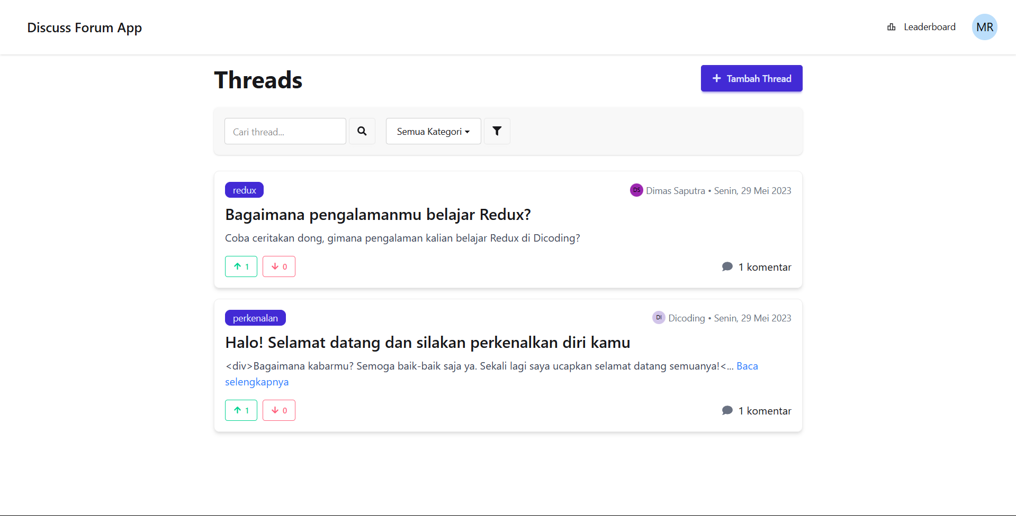
Task: Click the Tambah Thread button
Action: [751, 78]
